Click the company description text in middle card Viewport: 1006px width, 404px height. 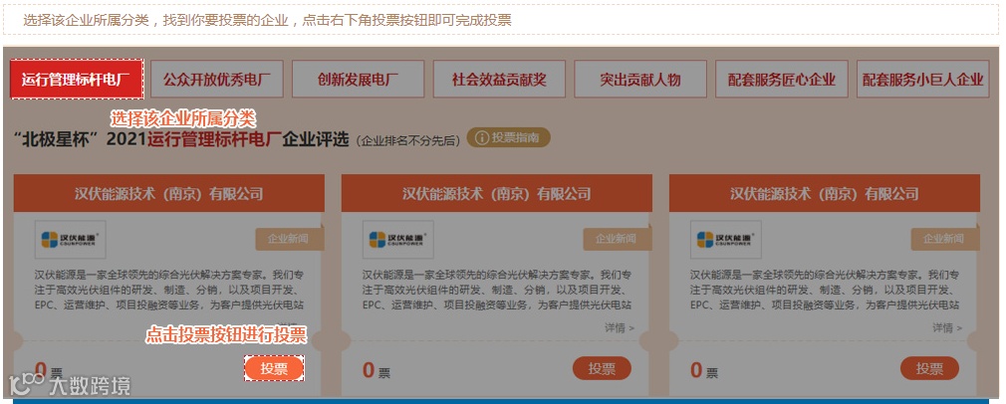[497, 291]
